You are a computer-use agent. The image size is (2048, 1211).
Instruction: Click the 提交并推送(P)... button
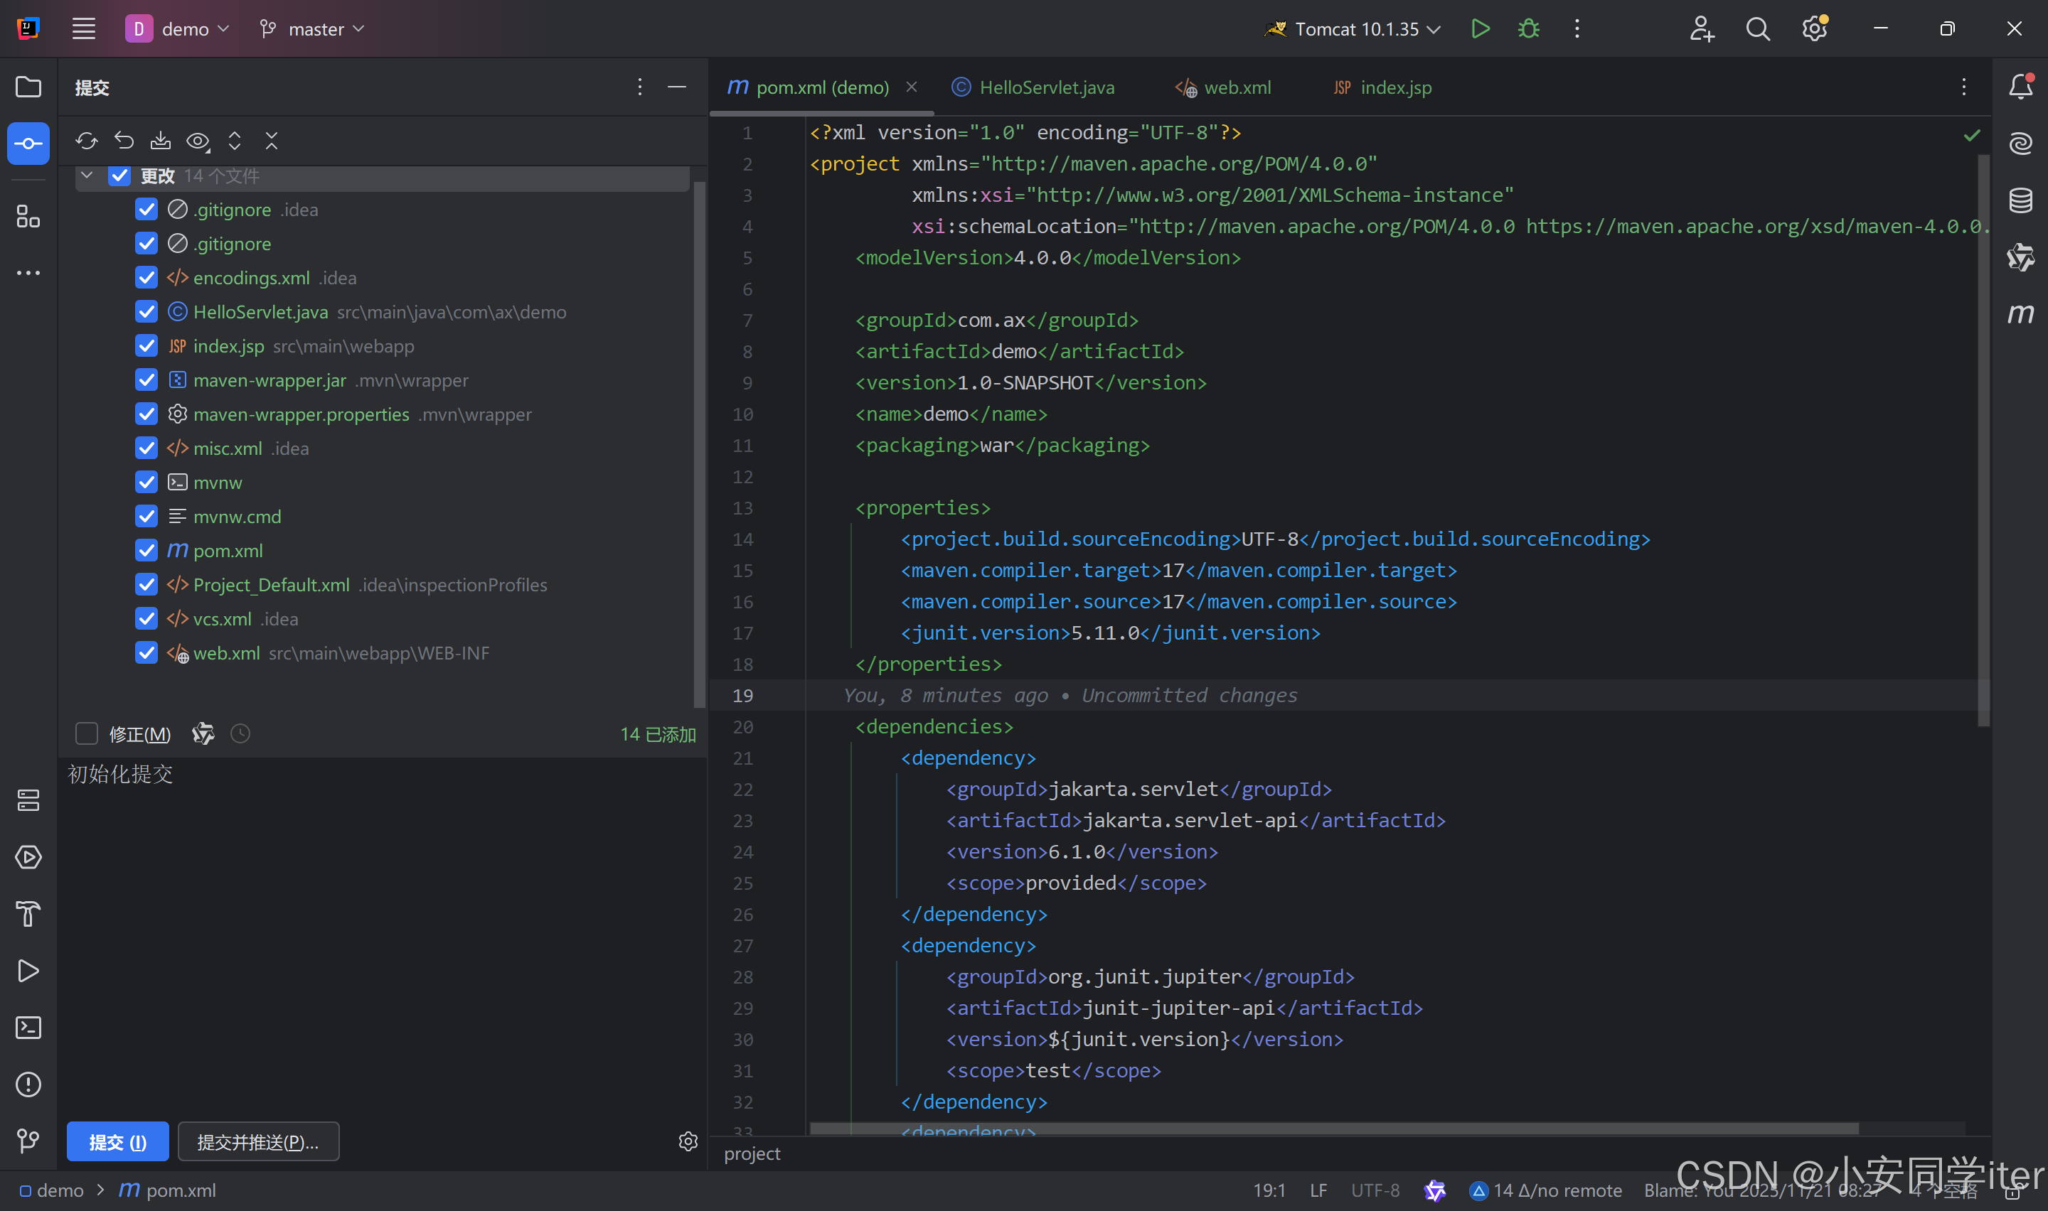coord(258,1141)
